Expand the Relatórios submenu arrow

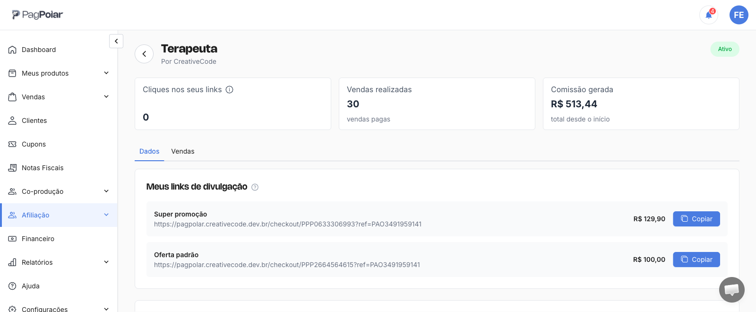pyautogui.click(x=106, y=262)
